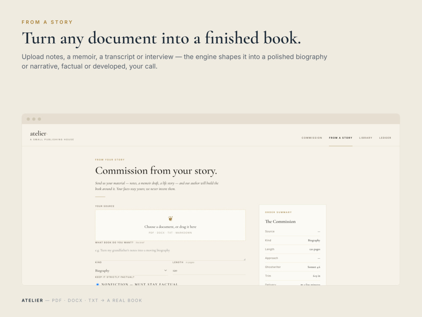
Task: Open the Commission nav tab
Action: click(312, 138)
